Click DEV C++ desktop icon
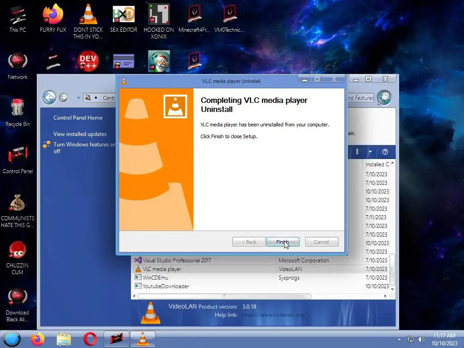Image resolution: width=464 pixels, height=348 pixels. tap(88, 62)
